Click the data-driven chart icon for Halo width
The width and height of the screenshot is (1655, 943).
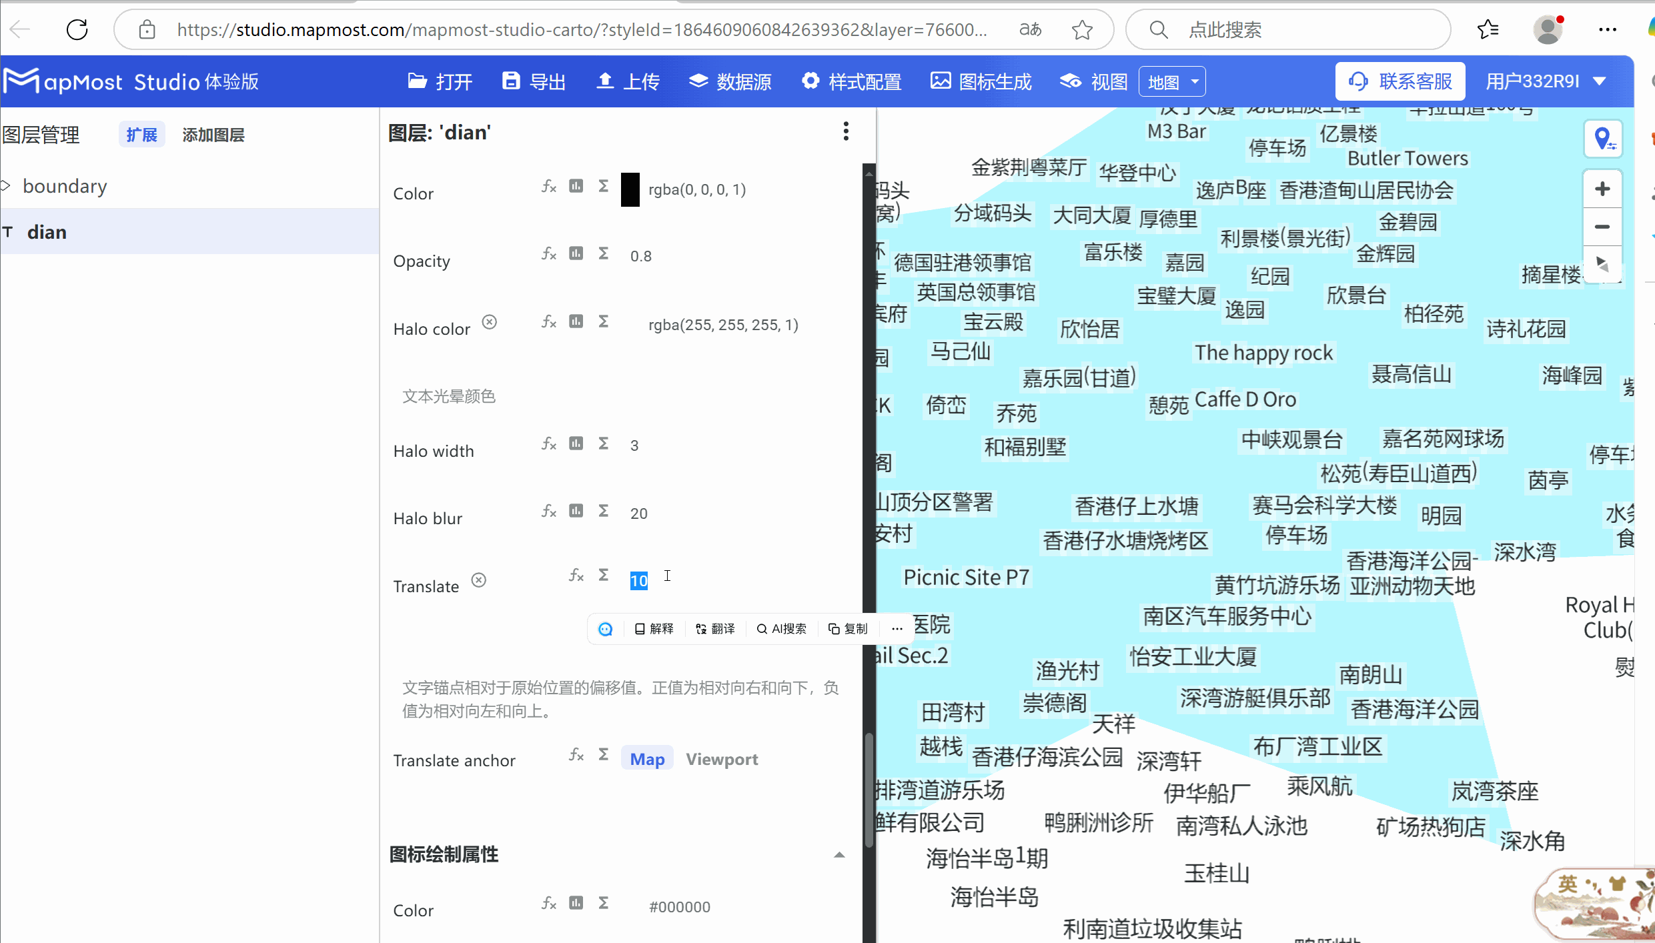click(x=576, y=443)
